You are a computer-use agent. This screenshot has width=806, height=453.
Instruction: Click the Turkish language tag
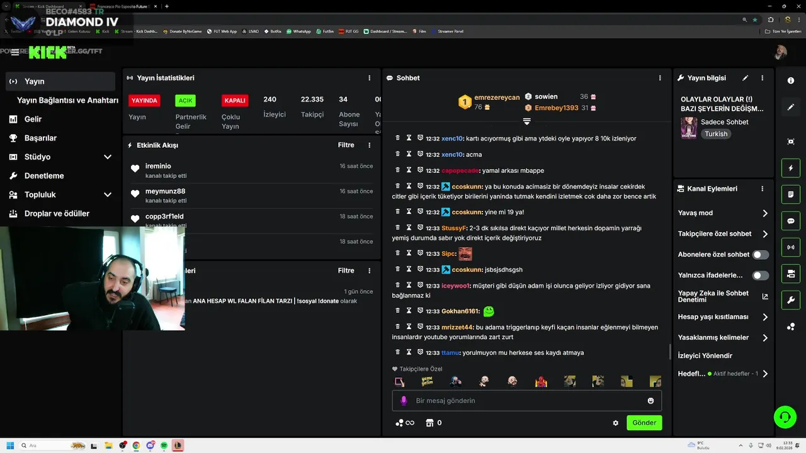[x=716, y=134]
